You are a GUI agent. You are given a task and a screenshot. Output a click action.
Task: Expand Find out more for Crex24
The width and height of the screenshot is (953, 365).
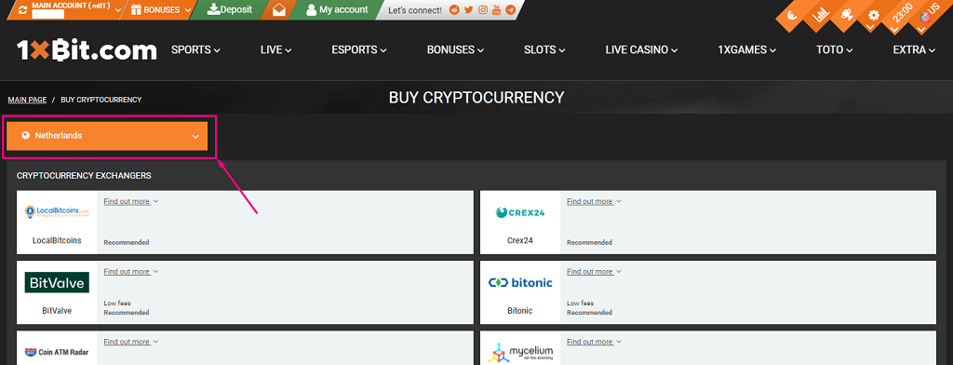click(594, 201)
